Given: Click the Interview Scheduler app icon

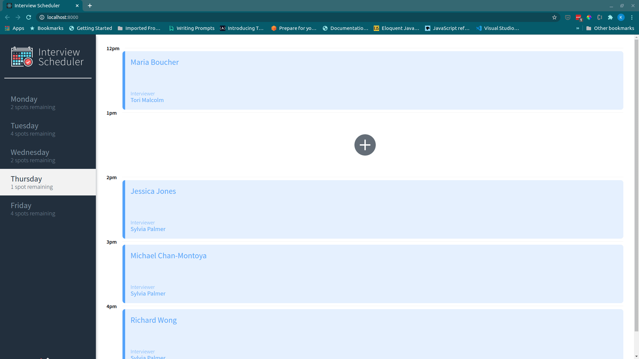Looking at the screenshot, I should (x=22, y=56).
